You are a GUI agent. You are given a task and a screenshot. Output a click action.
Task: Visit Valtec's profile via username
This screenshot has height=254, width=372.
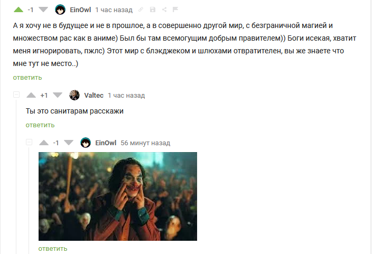coord(94,96)
